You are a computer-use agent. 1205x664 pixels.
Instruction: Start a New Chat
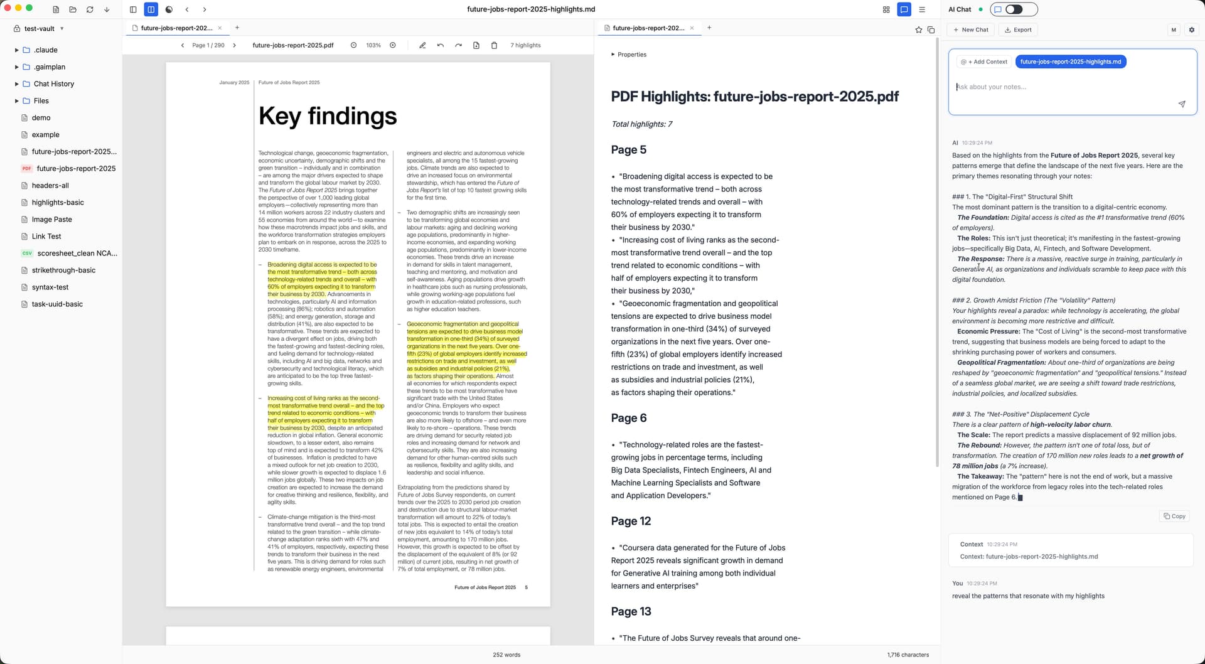(970, 29)
